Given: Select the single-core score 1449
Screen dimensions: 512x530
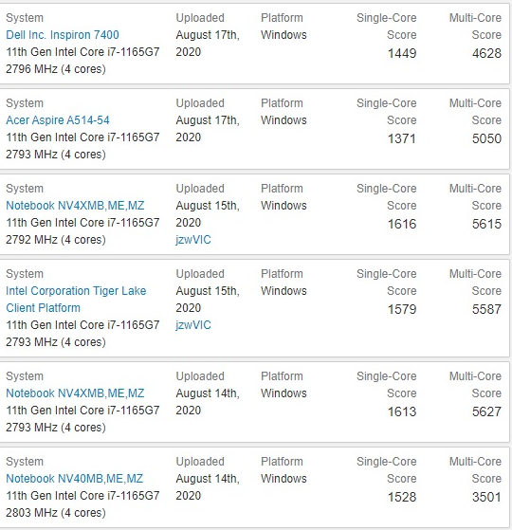Looking at the screenshot, I should [x=402, y=53].
